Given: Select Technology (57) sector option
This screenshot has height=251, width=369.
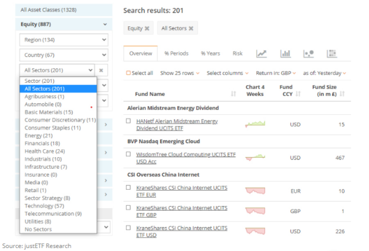Looking at the screenshot, I should coord(58,206).
